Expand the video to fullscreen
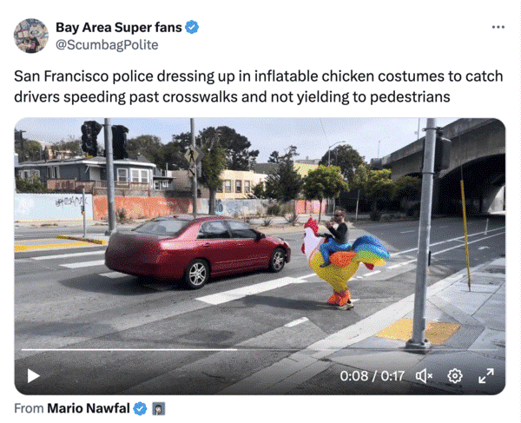Image resolution: width=521 pixels, height=423 pixels. [486, 376]
